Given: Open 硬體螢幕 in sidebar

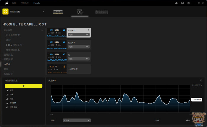Looking at the screenshot, I should [x=8, y=59].
